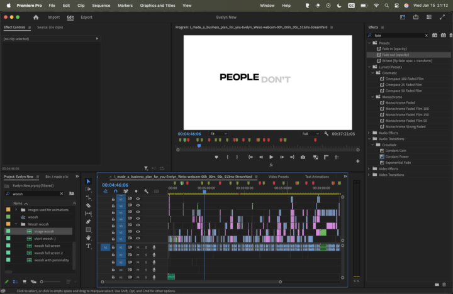Select the Fade in (opacity) preset
Image resolution: width=453 pixels, height=294 pixels.
[396, 49]
